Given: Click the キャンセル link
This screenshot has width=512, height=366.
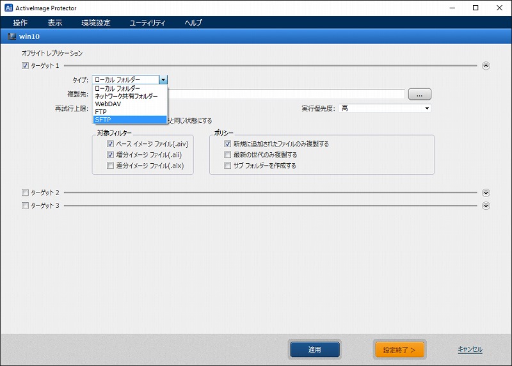Looking at the screenshot, I should 470,349.
